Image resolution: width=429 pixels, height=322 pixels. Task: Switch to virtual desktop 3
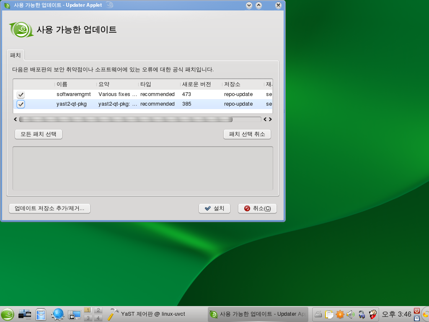click(x=88, y=318)
